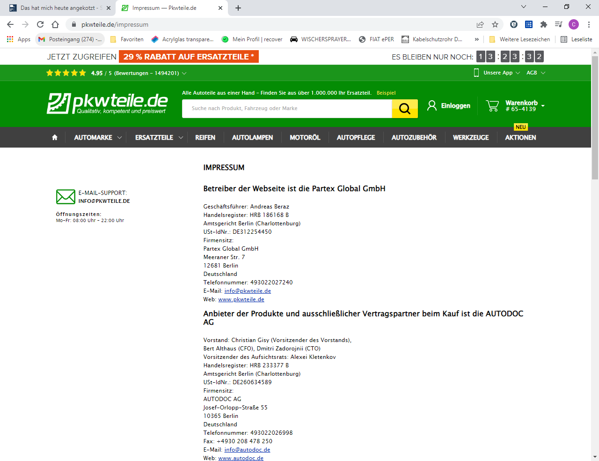The height and width of the screenshot is (461, 599).
Task: Click the product search input field
Action: [286, 109]
